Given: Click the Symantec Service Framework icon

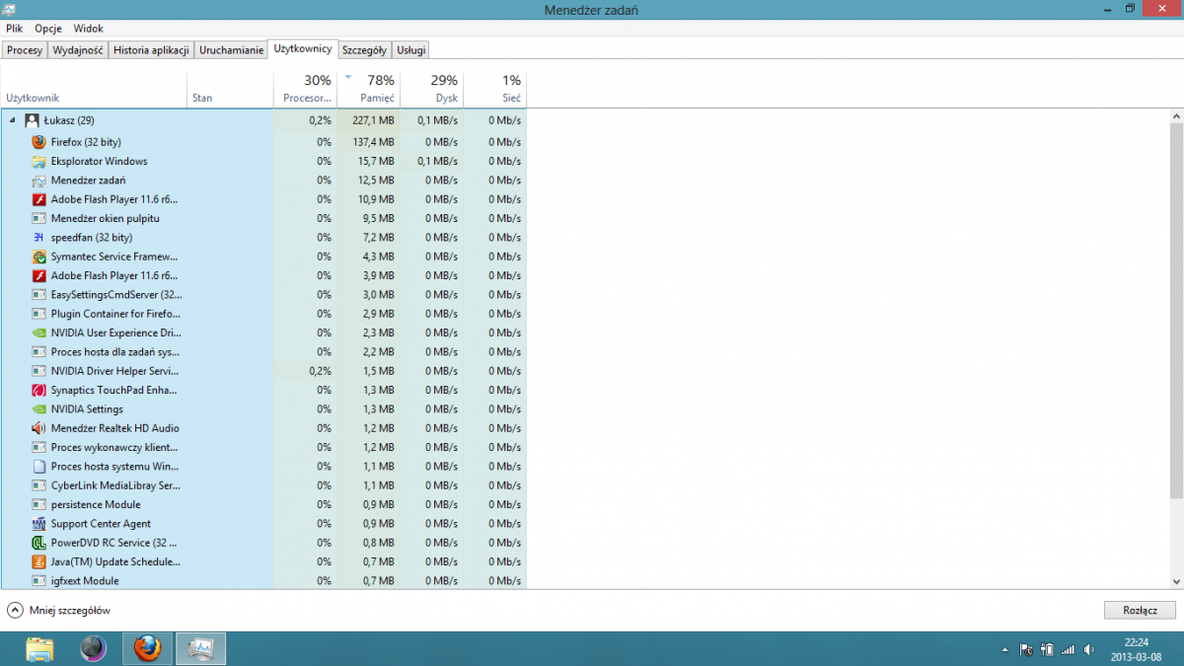Looking at the screenshot, I should [x=38, y=257].
